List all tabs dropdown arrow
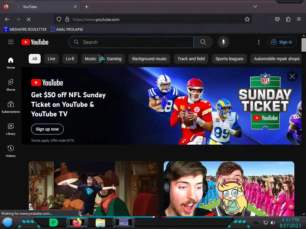This screenshot has width=306, height=229. [x=255, y=7]
